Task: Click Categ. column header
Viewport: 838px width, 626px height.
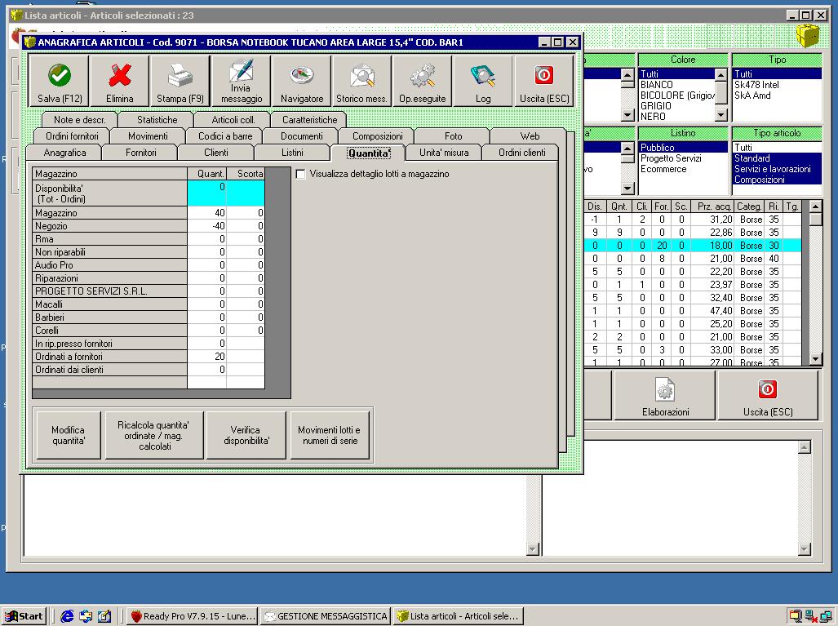Action: [749, 206]
